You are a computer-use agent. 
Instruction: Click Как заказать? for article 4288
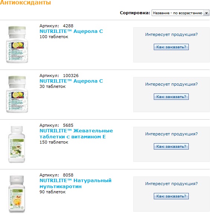(171, 47)
